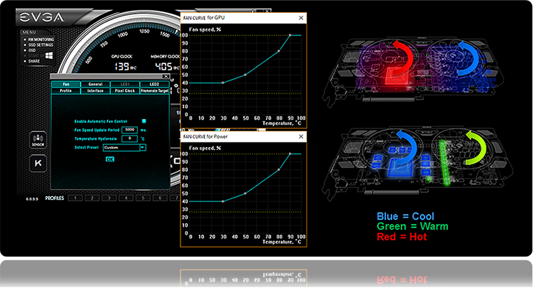
Task: Click the GPU CLOCK 139 readout
Action: coord(125,66)
